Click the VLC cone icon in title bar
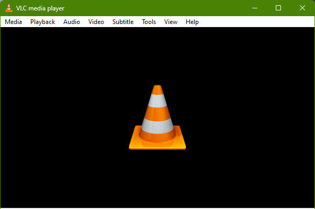Image resolution: width=315 pixels, height=209 pixels. click(9, 8)
